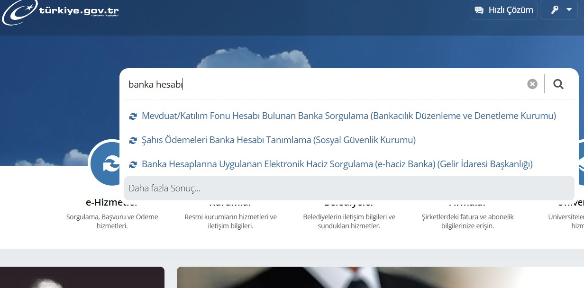Open Mevduat/Katılım Fonu Hesabı Bulunan Banka Sorgulama

coord(349,116)
